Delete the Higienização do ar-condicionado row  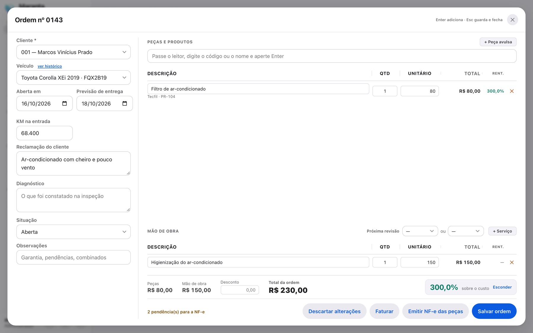click(x=512, y=262)
